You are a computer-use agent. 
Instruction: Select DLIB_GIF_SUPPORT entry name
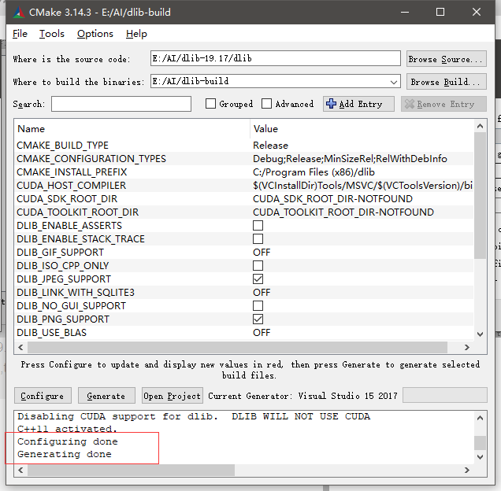60,253
